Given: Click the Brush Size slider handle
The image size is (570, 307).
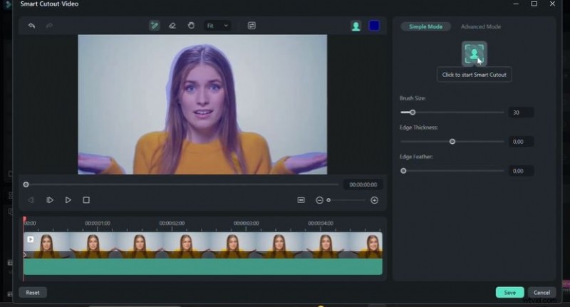Looking at the screenshot, I should point(413,113).
